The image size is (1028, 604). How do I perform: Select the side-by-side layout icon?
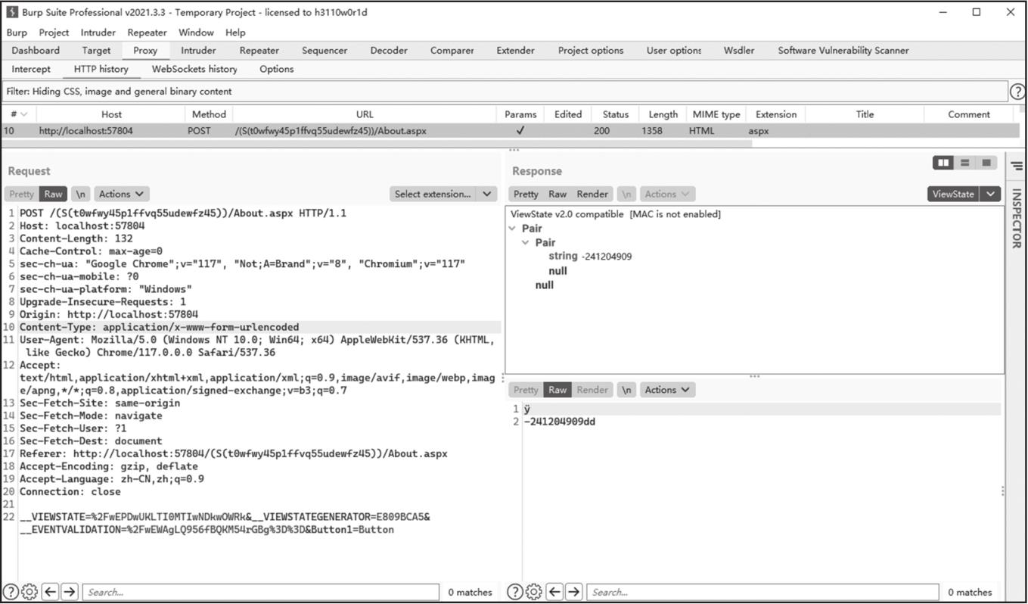(943, 163)
